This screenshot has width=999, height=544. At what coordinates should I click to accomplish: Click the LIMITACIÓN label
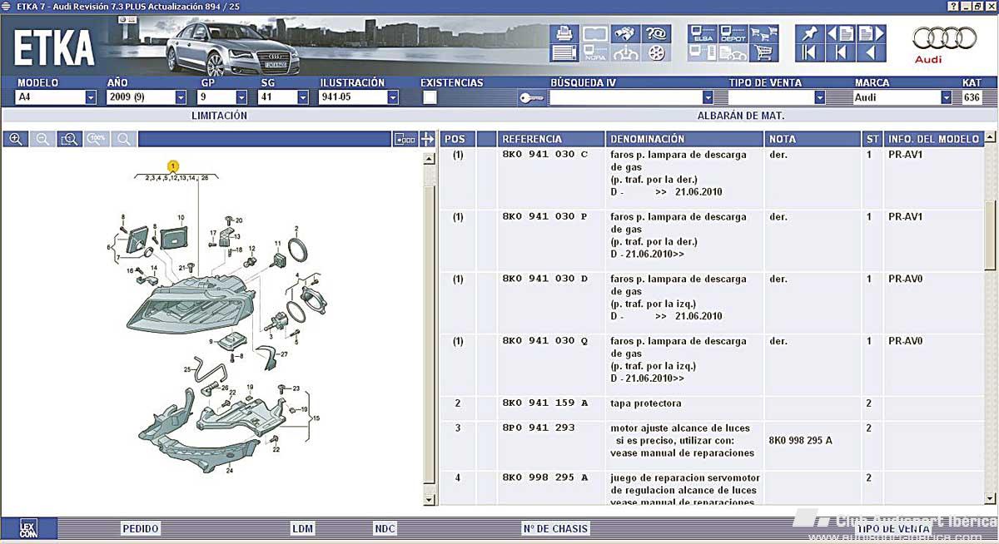(x=220, y=116)
